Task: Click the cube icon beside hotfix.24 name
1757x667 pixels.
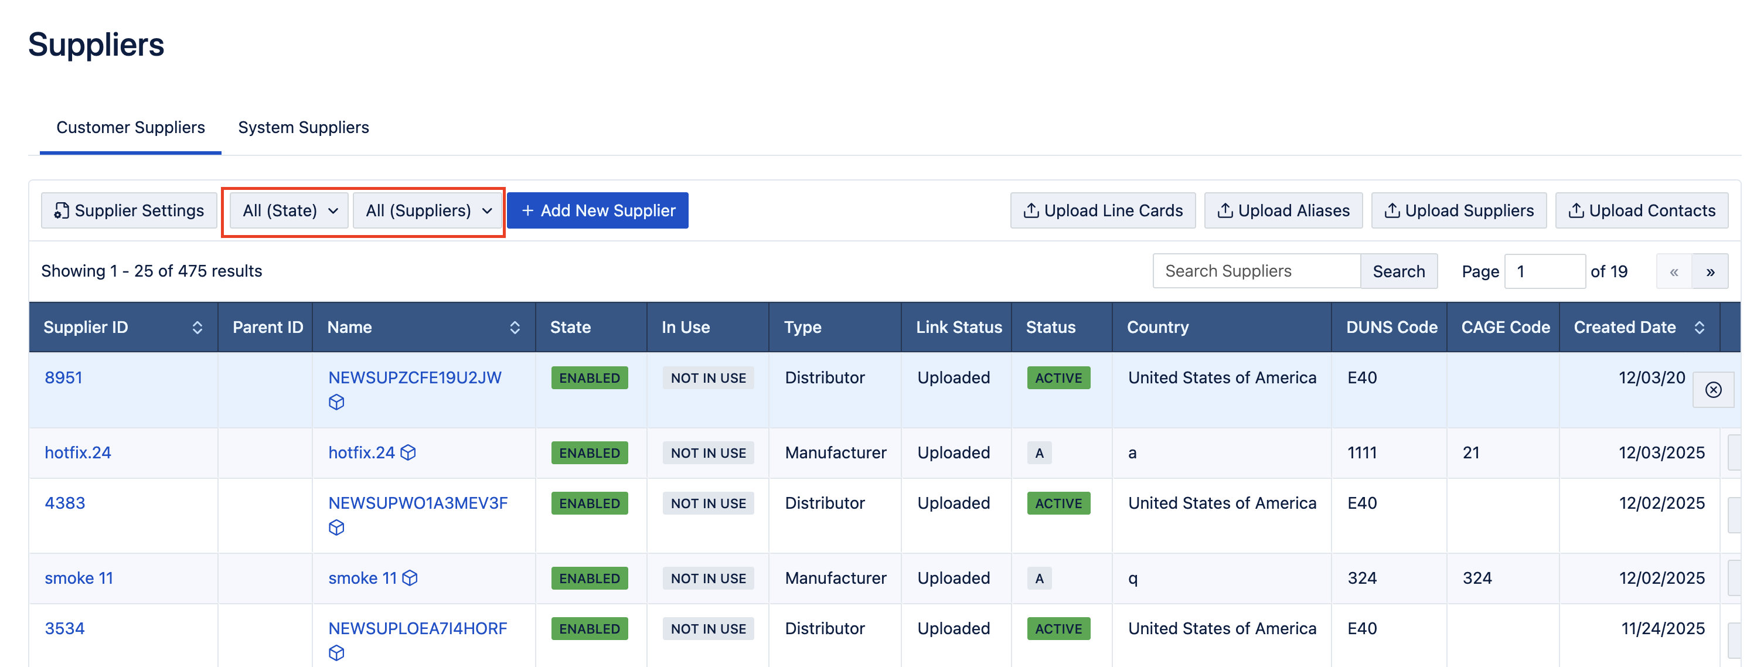Action: point(408,452)
